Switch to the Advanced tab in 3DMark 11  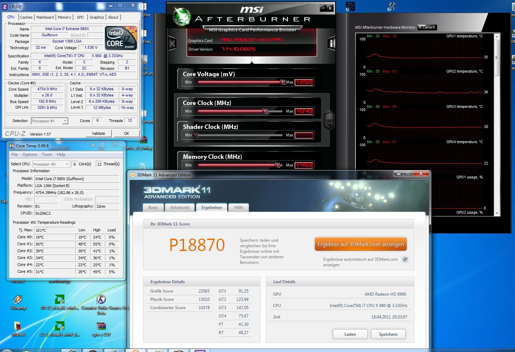point(180,207)
